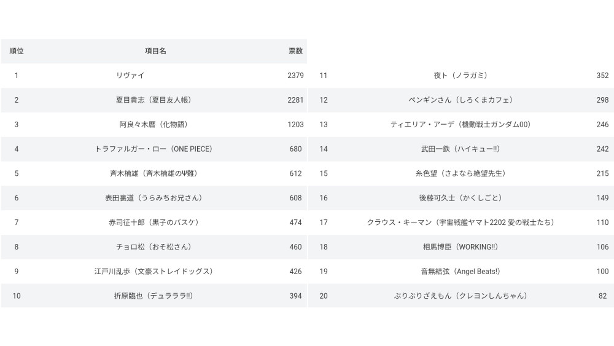Select the リヴァイ entry in rank 1
Viewport: 614px width, 346px height.
pos(130,76)
